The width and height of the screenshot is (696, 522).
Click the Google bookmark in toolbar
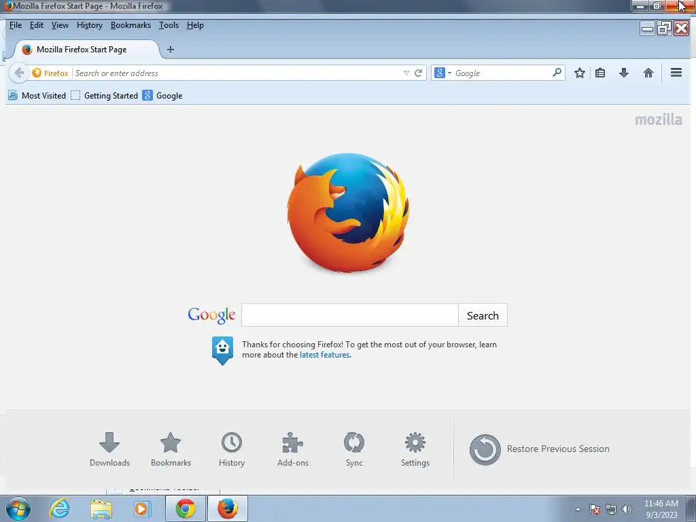(162, 95)
